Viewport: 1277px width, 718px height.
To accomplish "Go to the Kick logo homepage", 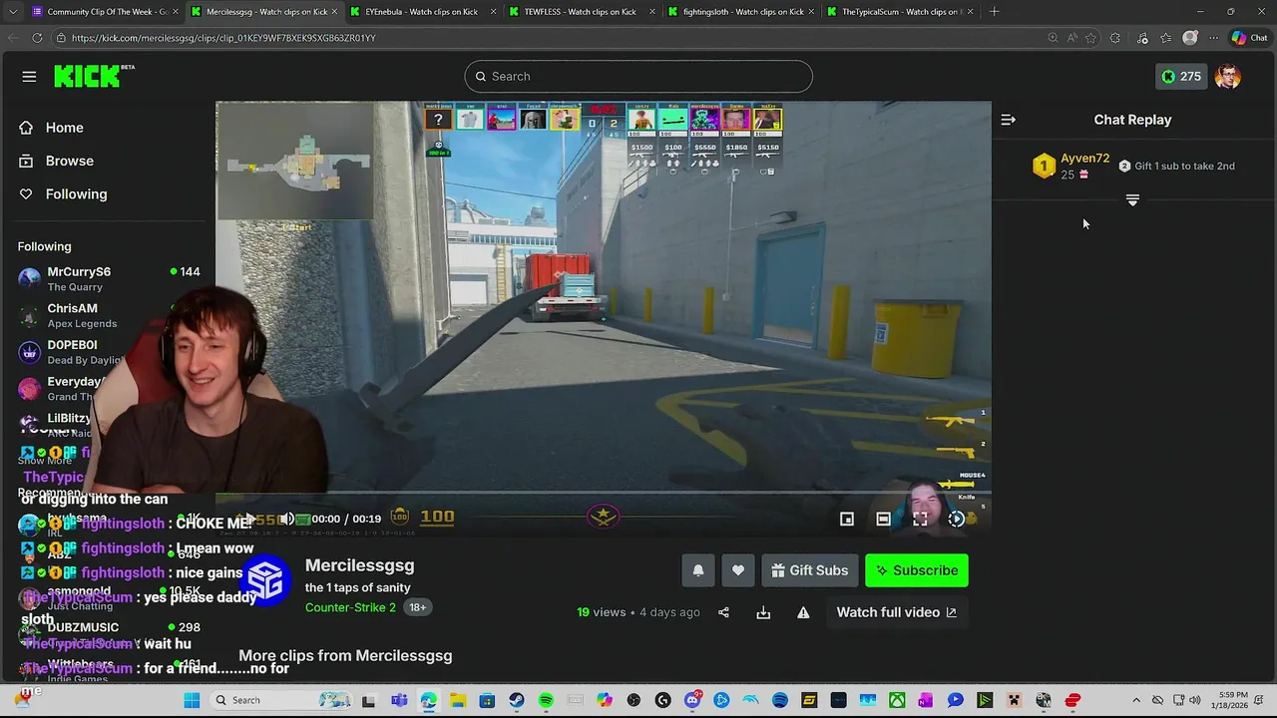I will click(x=94, y=76).
